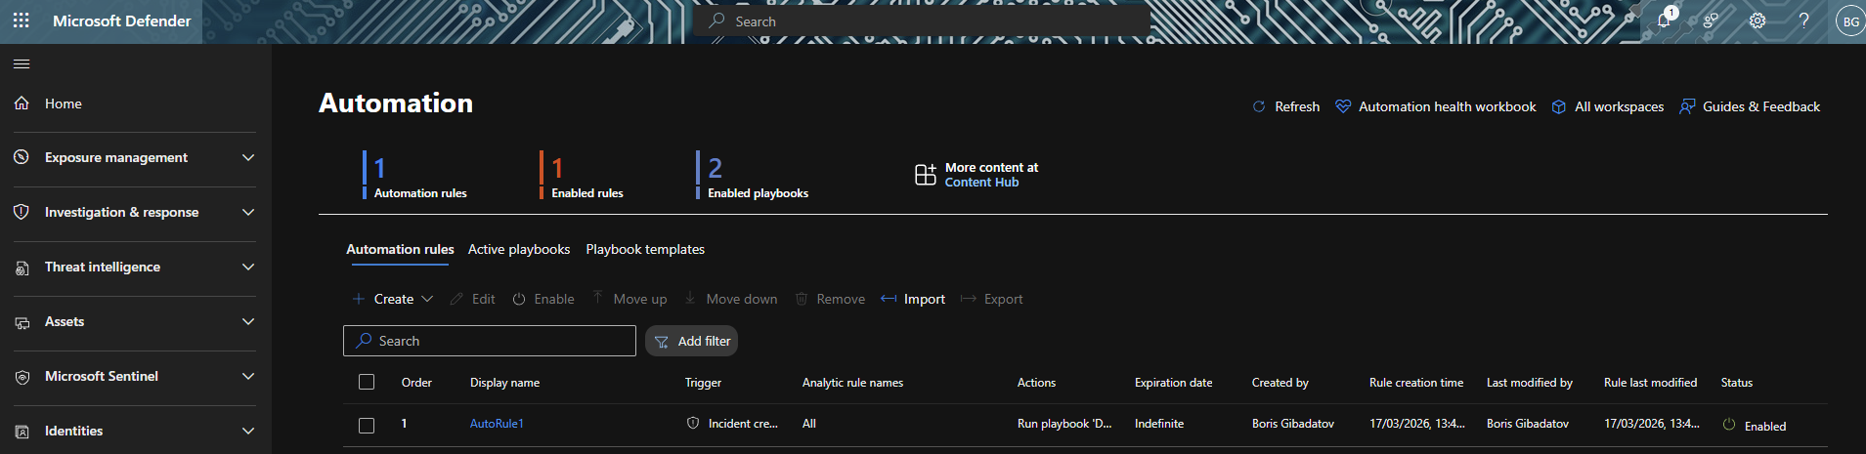Follow the Content Hub link
The image size is (1866, 454).
coord(981,183)
